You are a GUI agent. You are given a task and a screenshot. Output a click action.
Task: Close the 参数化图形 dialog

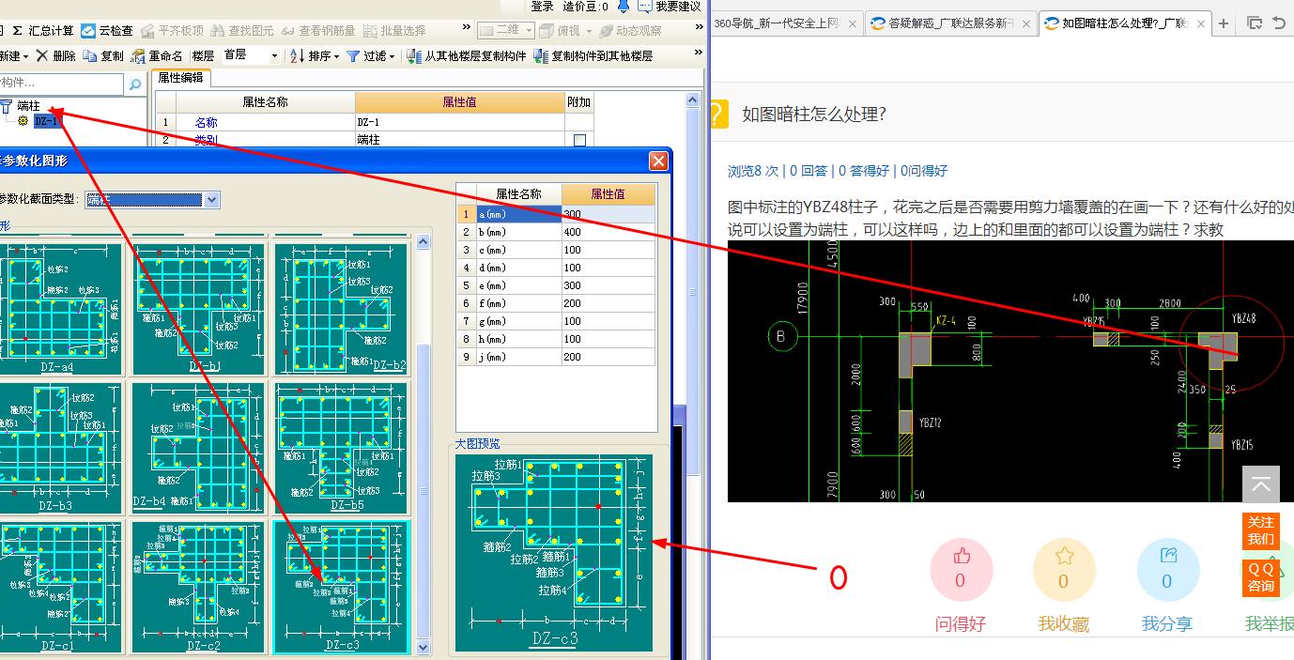pos(658,161)
